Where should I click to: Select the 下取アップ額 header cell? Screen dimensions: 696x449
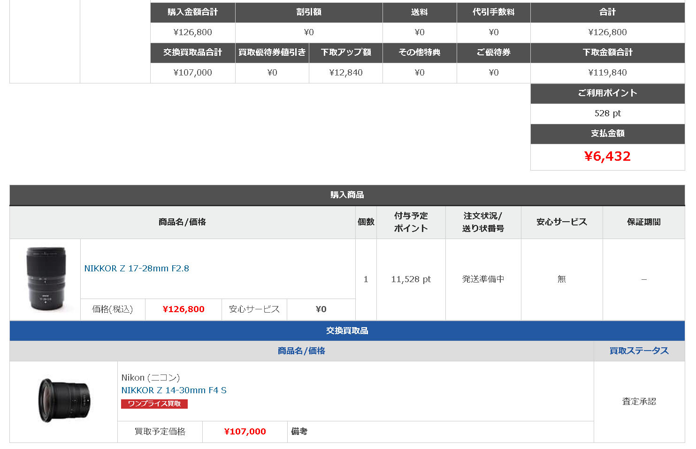(346, 52)
